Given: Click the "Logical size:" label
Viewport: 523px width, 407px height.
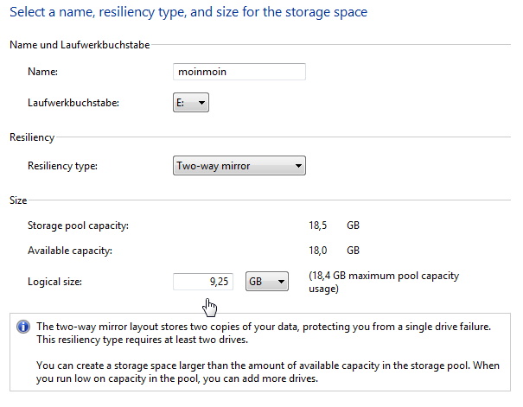Looking at the screenshot, I should pyautogui.click(x=54, y=282).
